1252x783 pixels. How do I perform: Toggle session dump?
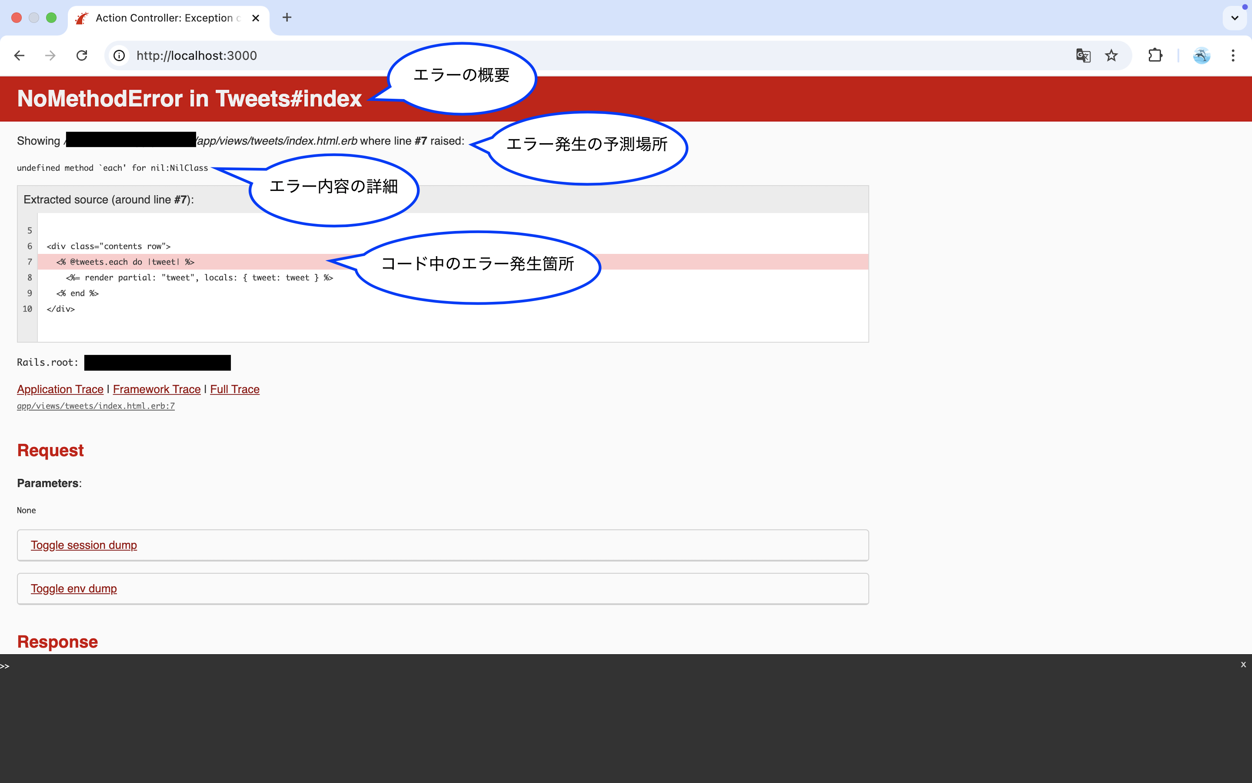pyautogui.click(x=84, y=545)
